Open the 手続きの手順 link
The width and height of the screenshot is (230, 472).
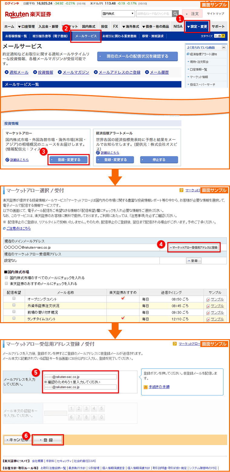click(159, 387)
